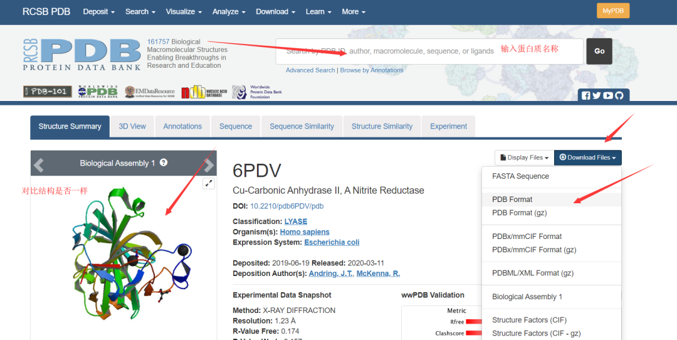Open author McKenna, R. link
This screenshot has width=677, height=340.
tap(378, 274)
